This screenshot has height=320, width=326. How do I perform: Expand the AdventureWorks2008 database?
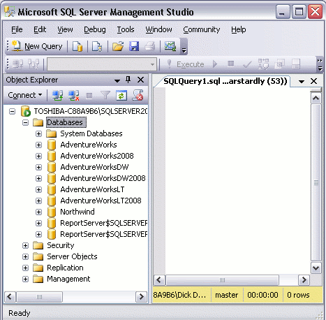point(38,156)
